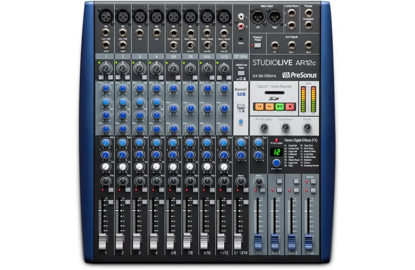Mute channel 5/6
Screen dimensions: 415x270
pyautogui.click(x=178, y=190)
